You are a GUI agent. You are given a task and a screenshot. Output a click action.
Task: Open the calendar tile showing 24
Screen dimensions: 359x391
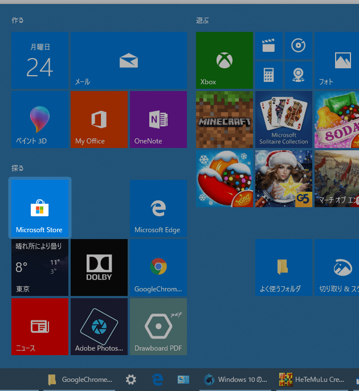[x=40, y=60]
